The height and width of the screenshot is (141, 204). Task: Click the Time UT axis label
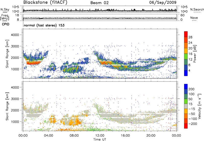(x=100, y=139)
